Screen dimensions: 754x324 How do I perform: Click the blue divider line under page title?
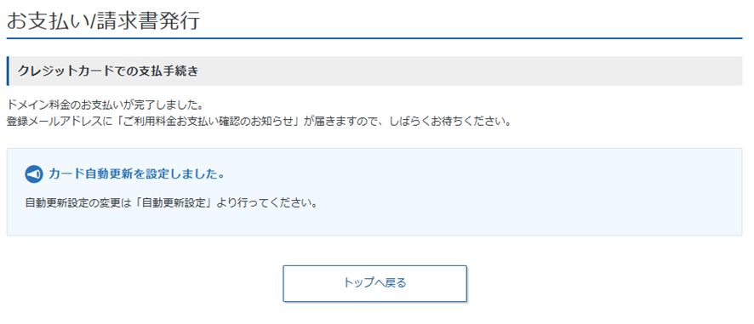pyautogui.click(x=374, y=38)
